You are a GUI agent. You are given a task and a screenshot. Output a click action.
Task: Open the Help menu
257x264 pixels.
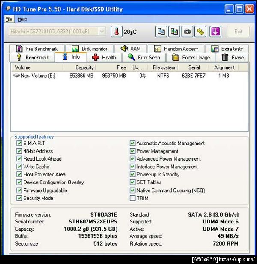tap(22, 19)
